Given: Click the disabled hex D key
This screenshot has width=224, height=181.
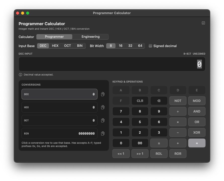Looking at the screenshot, I should point(178,90).
